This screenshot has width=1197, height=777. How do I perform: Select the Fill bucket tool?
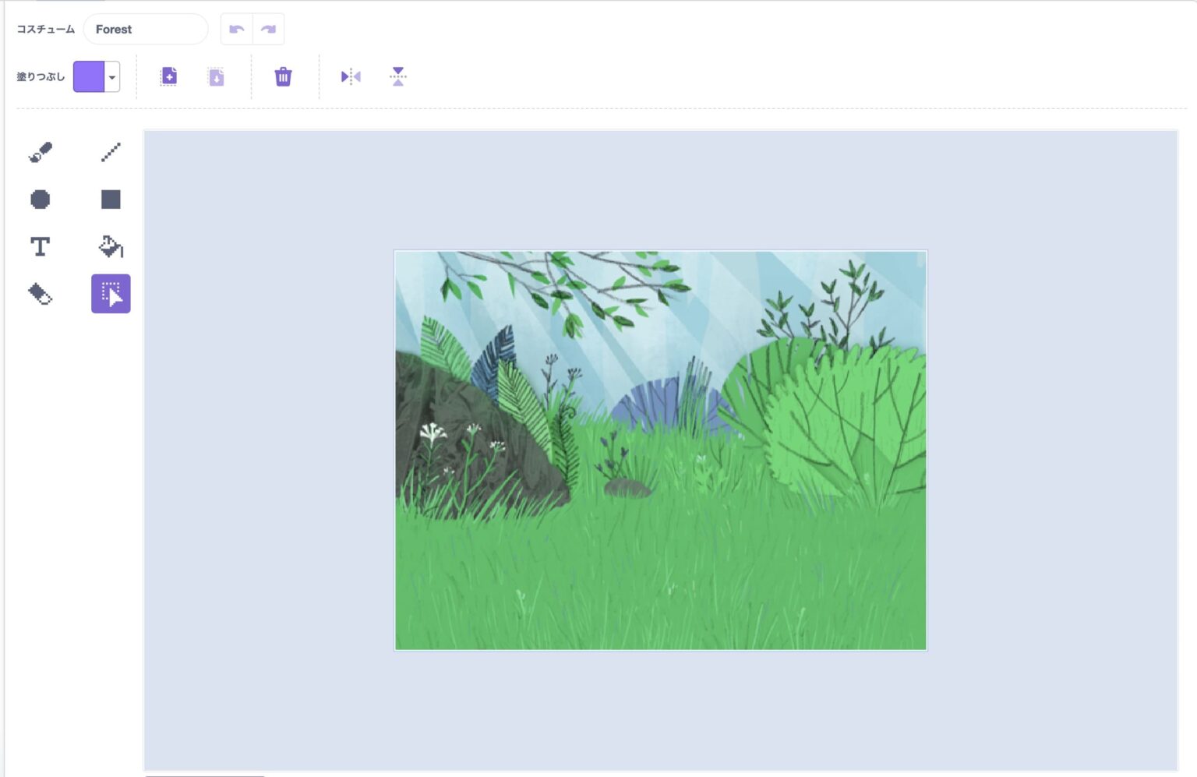[x=111, y=247]
